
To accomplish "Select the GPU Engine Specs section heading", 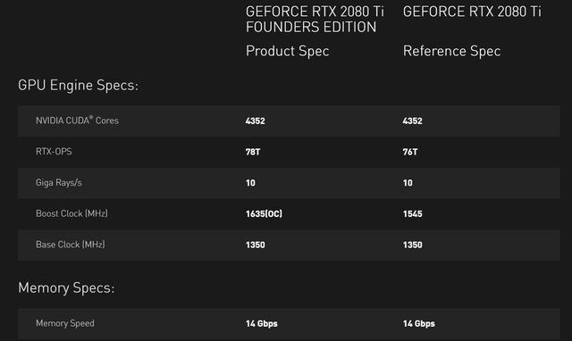I will (x=78, y=86).
